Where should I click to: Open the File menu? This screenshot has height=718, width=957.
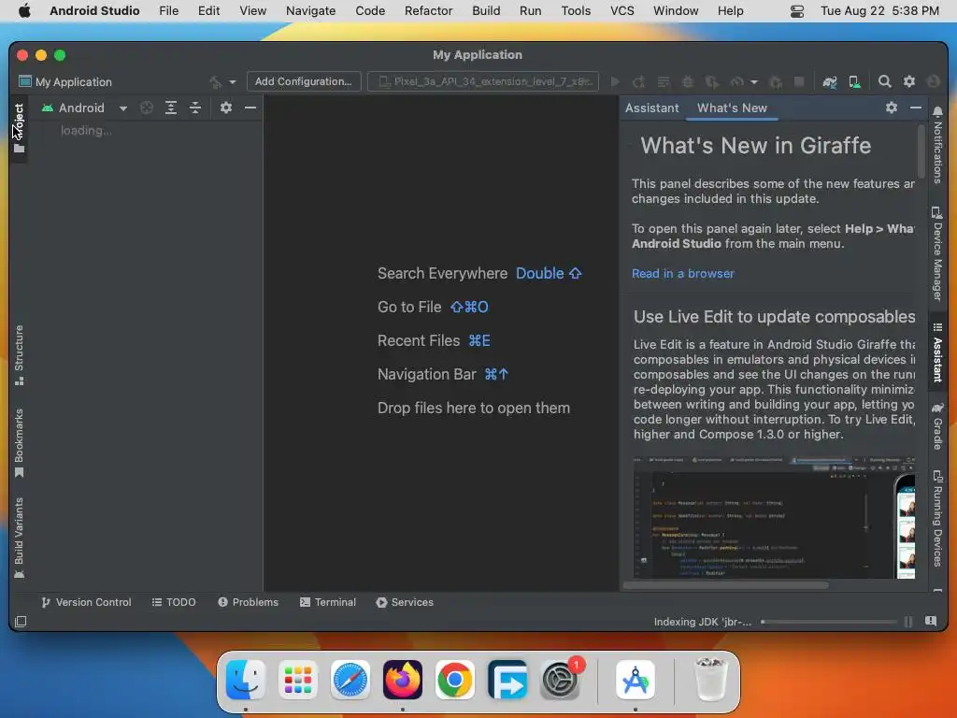(168, 10)
